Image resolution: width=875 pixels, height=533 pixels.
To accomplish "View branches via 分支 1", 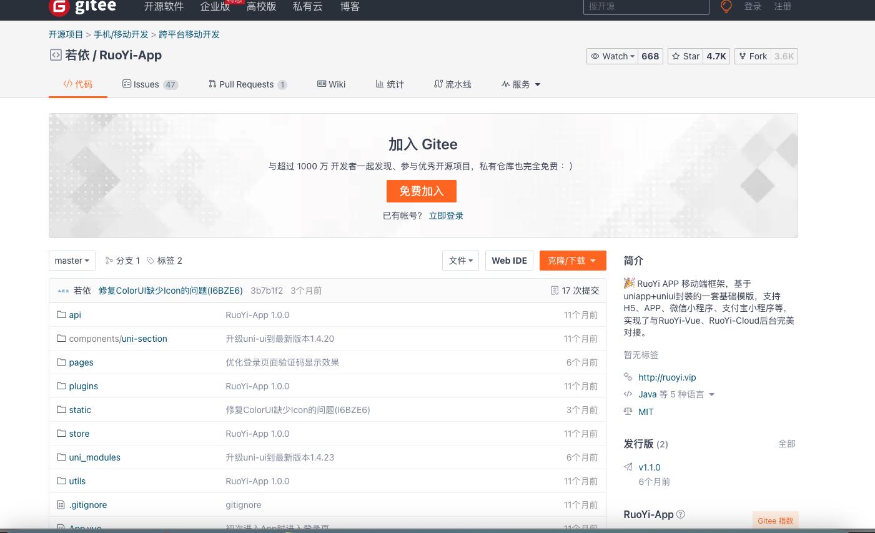I will click(123, 261).
